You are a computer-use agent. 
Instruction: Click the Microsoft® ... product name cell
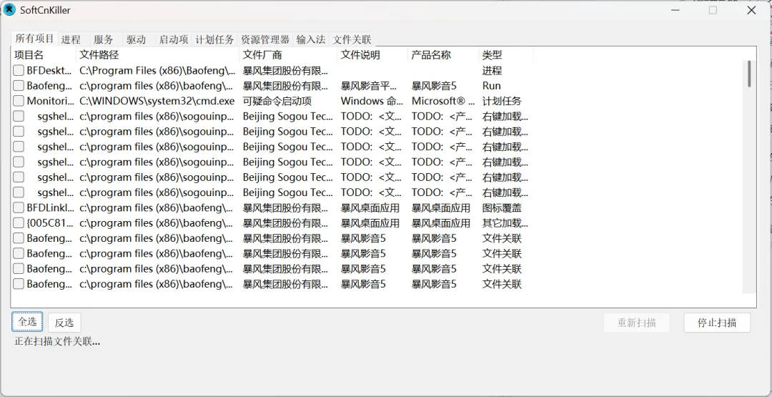(x=443, y=101)
